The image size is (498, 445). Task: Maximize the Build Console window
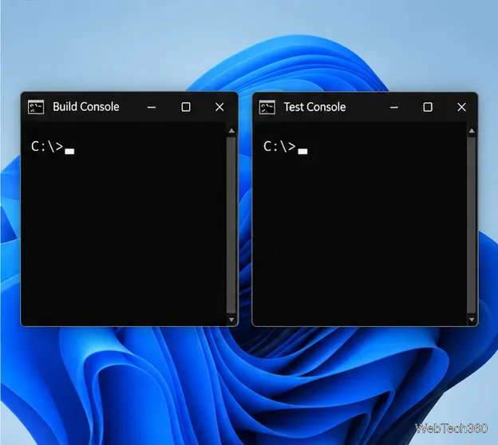(x=186, y=107)
